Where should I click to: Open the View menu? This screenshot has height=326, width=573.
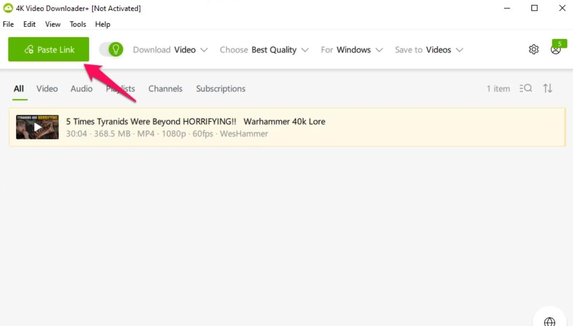(x=53, y=24)
